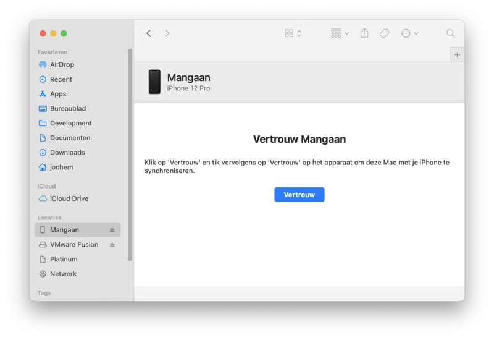Close the window with red button
The image size is (494, 340).
(43, 33)
